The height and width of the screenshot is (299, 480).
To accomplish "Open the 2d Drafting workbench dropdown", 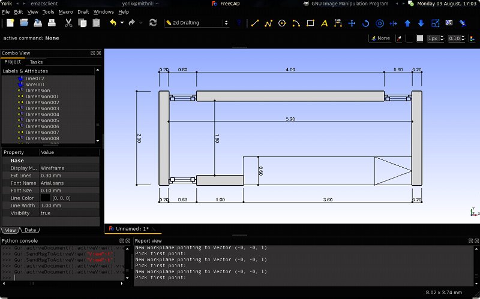I will (197, 23).
